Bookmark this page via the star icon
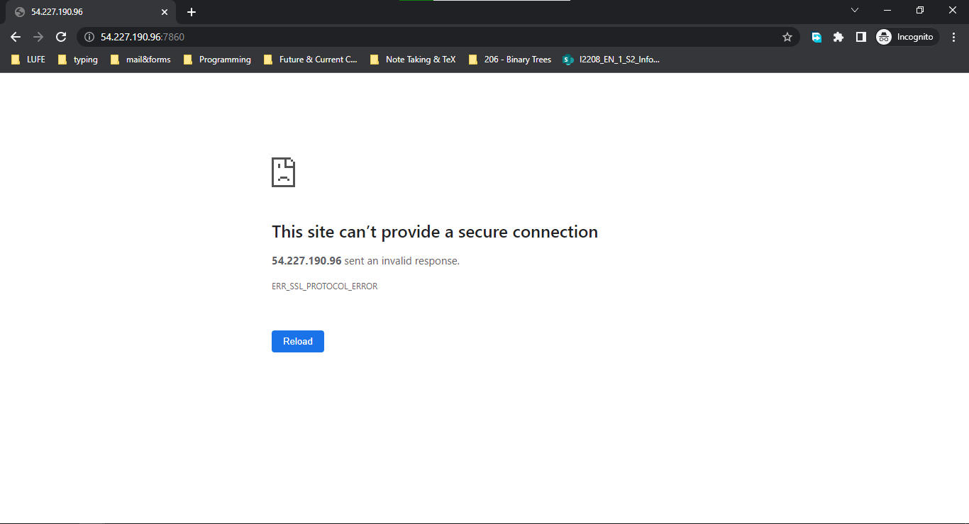969x524 pixels. click(x=787, y=36)
